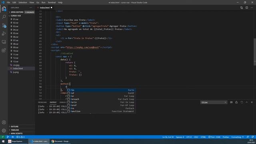Screen dimensions: 256x144
Task: Open Source Control view in activity bar
Action: [x=4, y=25]
